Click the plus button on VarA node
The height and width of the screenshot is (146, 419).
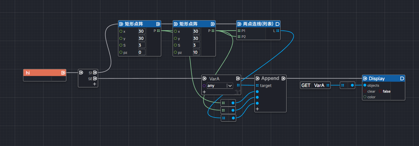pyautogui.click(x=204, y=92)
